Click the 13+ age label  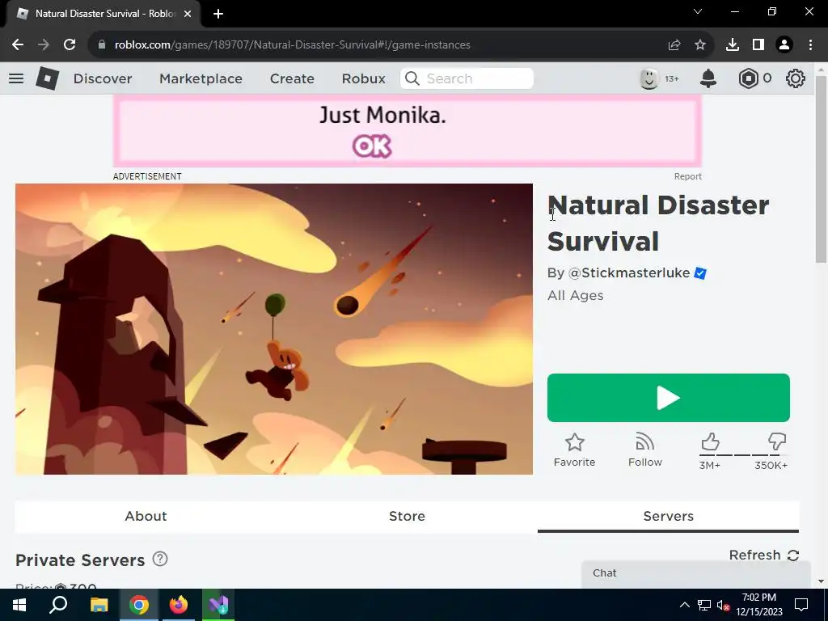tap(672, 78)
